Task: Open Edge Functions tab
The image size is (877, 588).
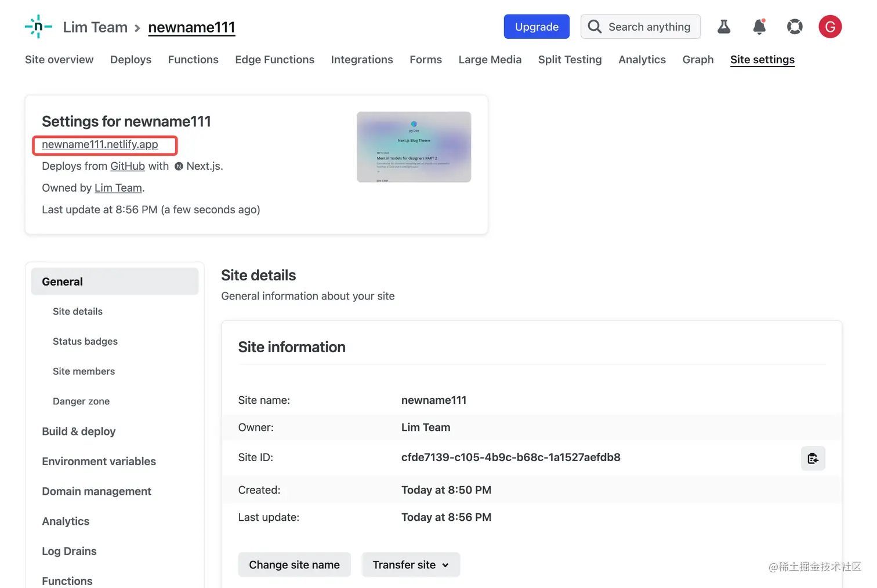Action: tap(275, 60)
